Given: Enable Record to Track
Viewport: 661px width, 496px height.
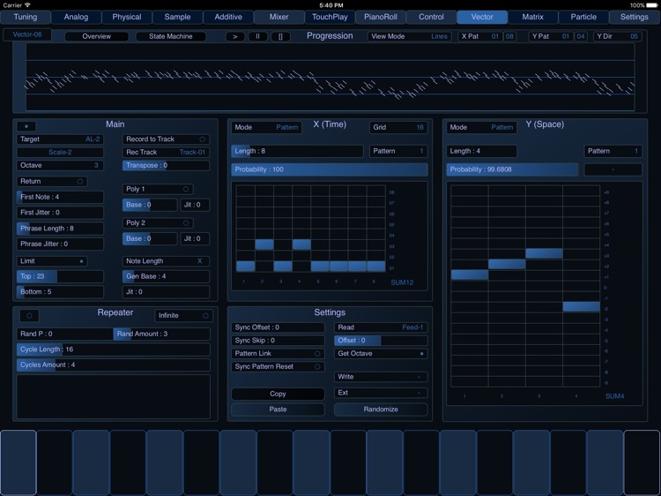Looking at the screenshot, I should [x=166, y=139].
